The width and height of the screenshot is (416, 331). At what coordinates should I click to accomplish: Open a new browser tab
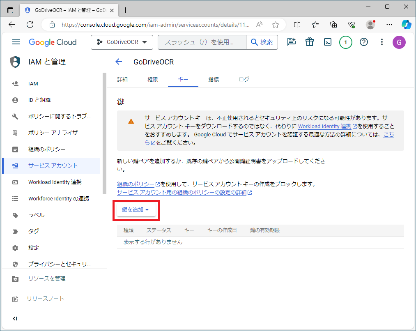click(x=126, y=10)
